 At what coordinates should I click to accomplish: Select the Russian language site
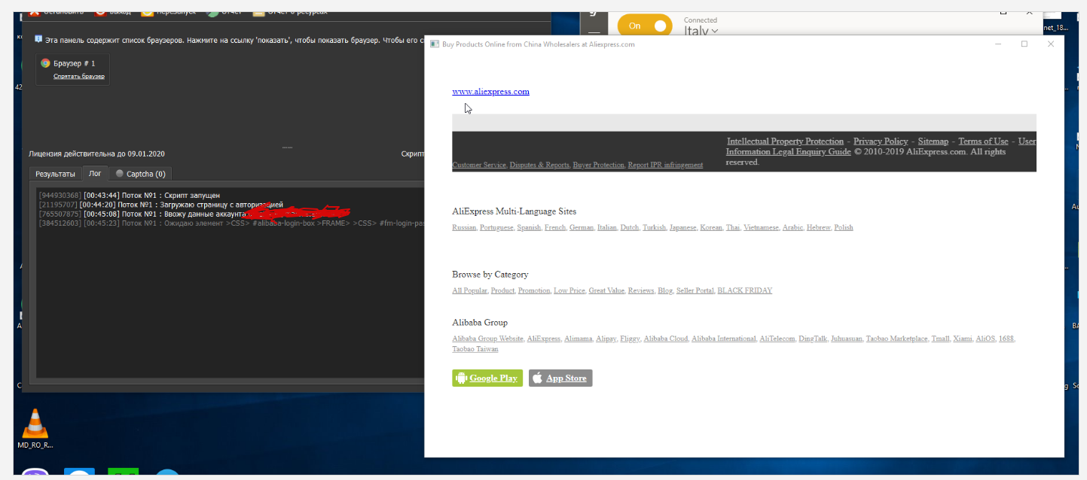(464, 227)
